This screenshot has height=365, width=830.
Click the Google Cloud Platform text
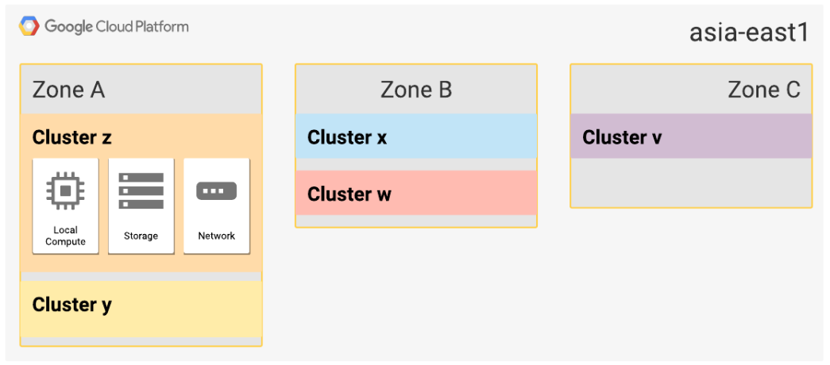[117, 26]
